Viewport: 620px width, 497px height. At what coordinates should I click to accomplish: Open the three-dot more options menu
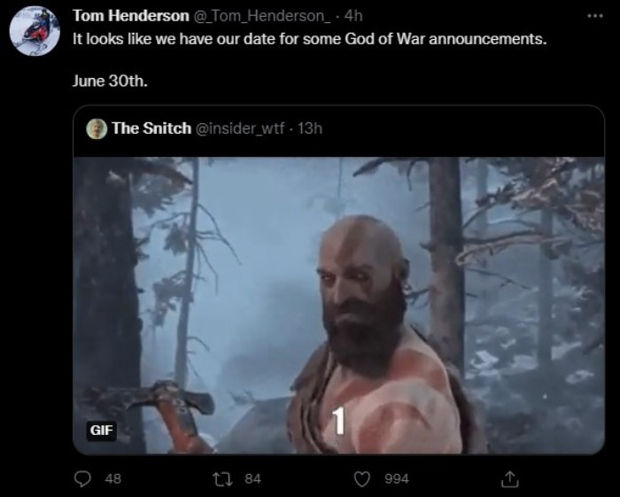click(x=593, y=16)
